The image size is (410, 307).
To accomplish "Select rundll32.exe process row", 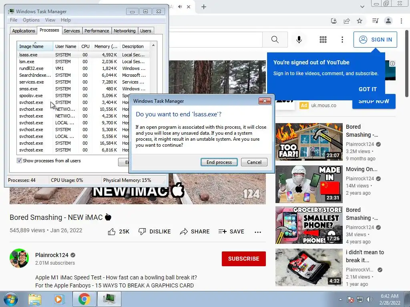I will [83, 68].
